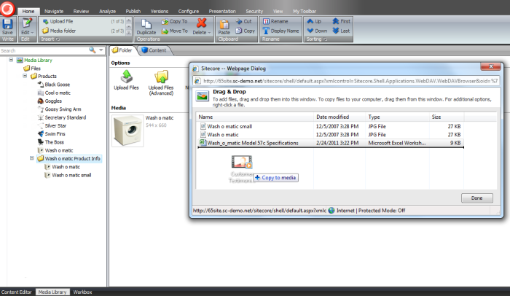Select Black Goose in the tree

pos(54,85)
